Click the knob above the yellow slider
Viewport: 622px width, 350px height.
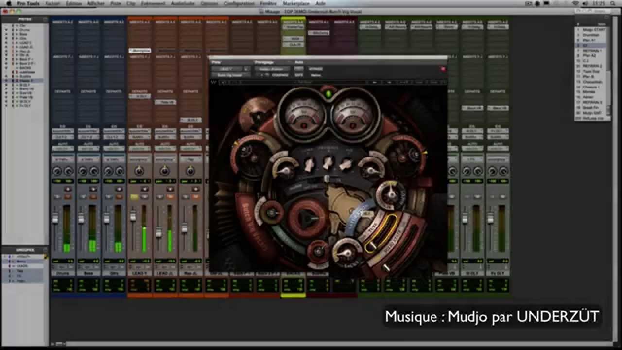tap(390, 194)
